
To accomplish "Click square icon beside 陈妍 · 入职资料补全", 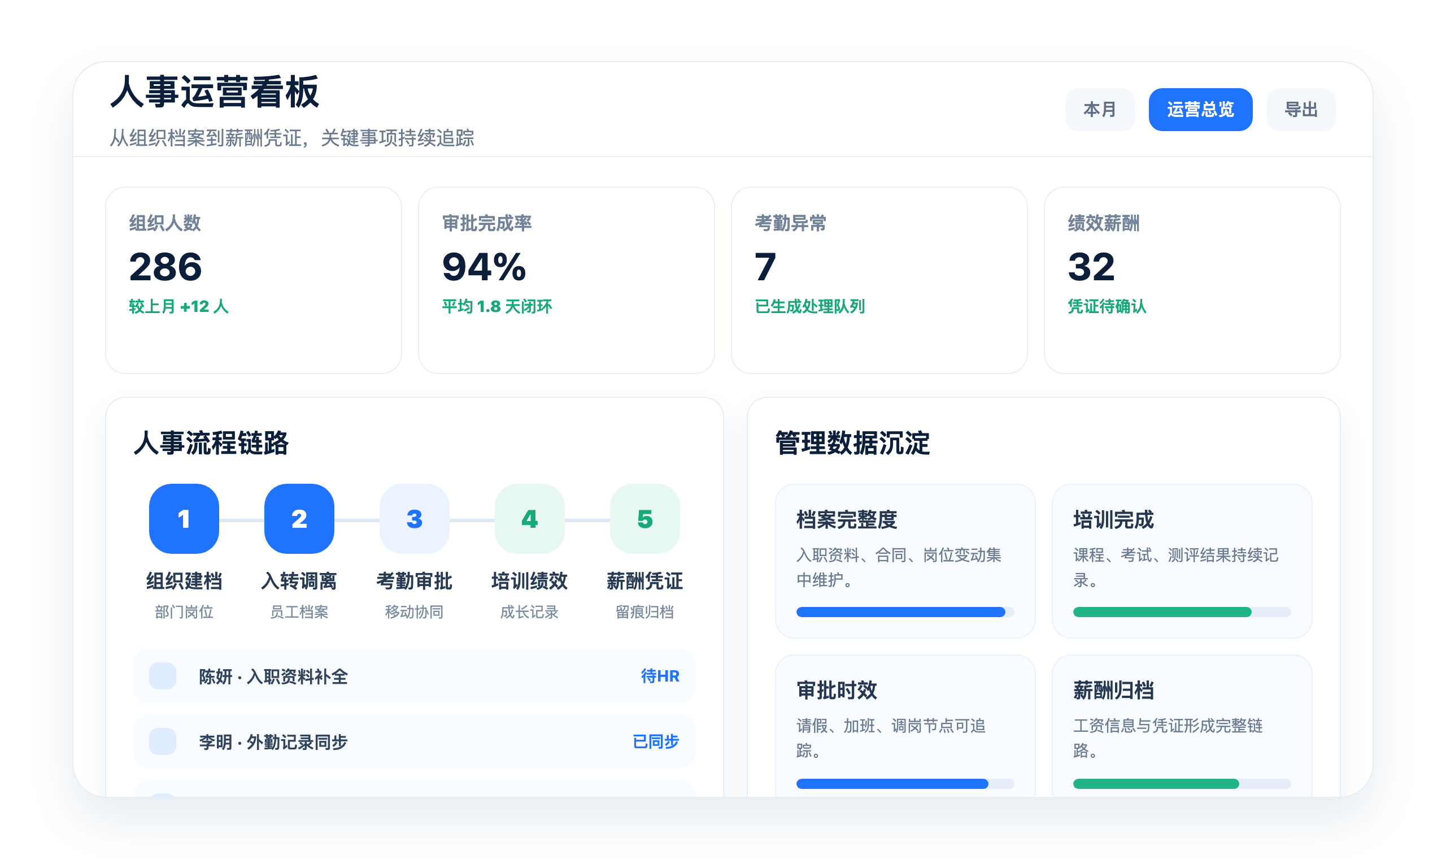I will click(163, 676).
